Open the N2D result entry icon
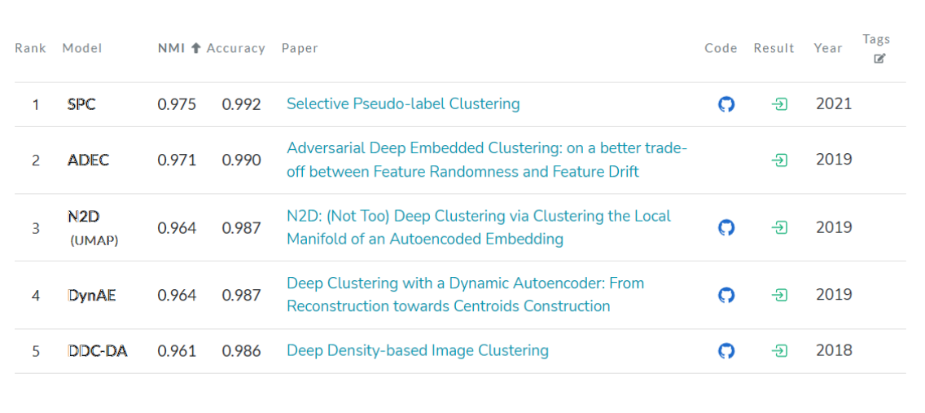Screen dimensions: 925x413 [779, 228]
